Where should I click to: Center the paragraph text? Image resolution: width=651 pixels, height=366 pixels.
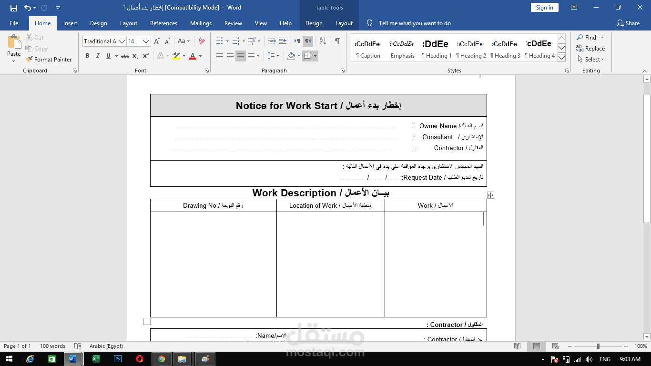point(230,56)
